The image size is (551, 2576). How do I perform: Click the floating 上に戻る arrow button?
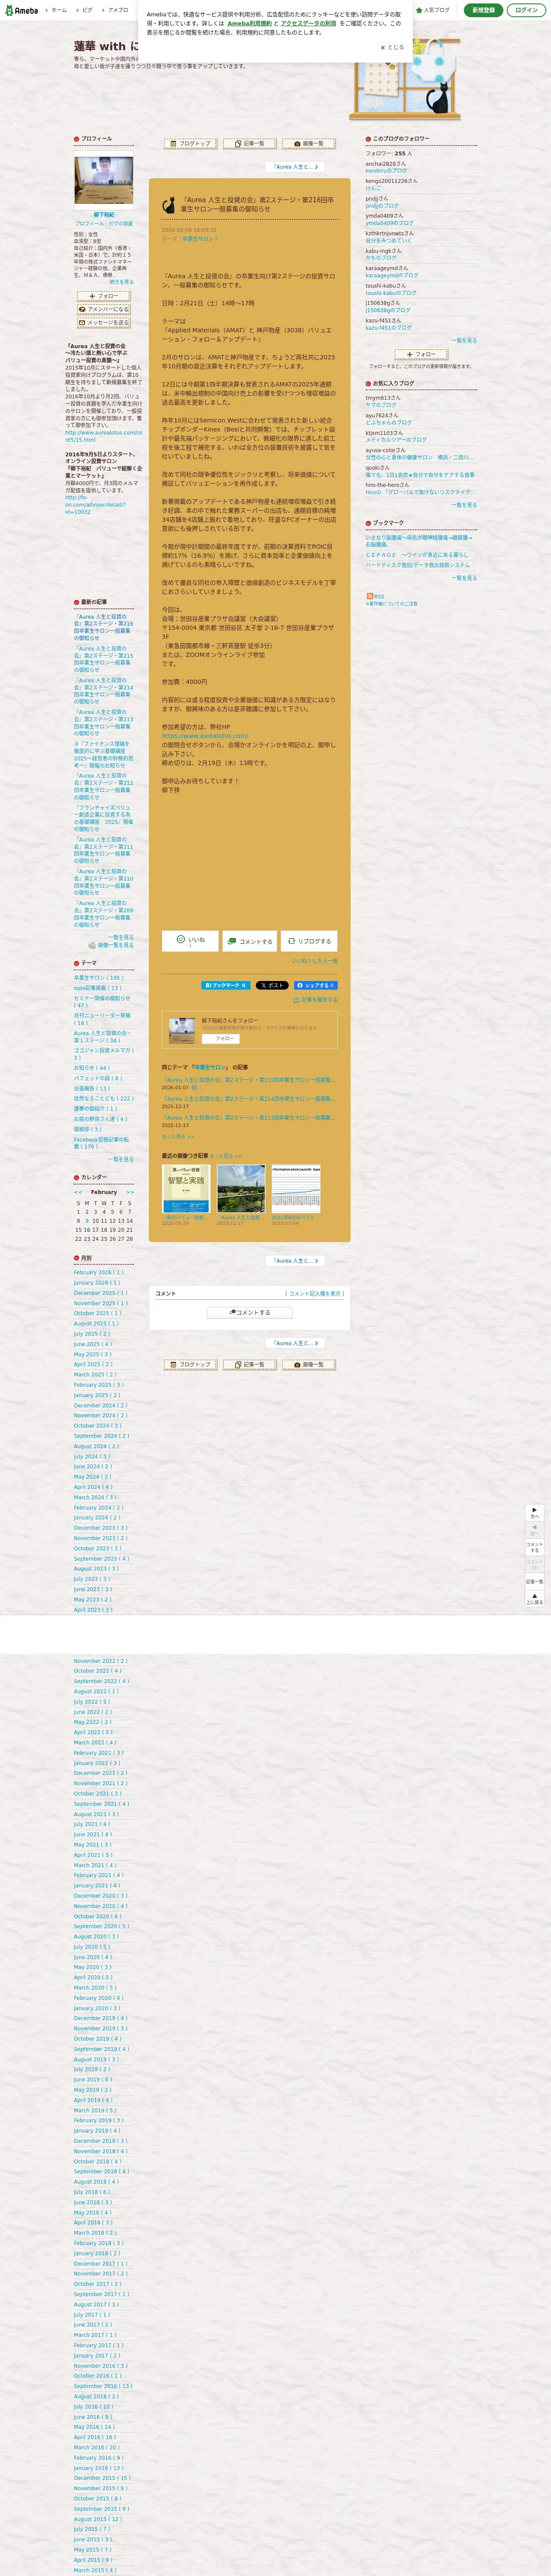tap(535, 1599)
